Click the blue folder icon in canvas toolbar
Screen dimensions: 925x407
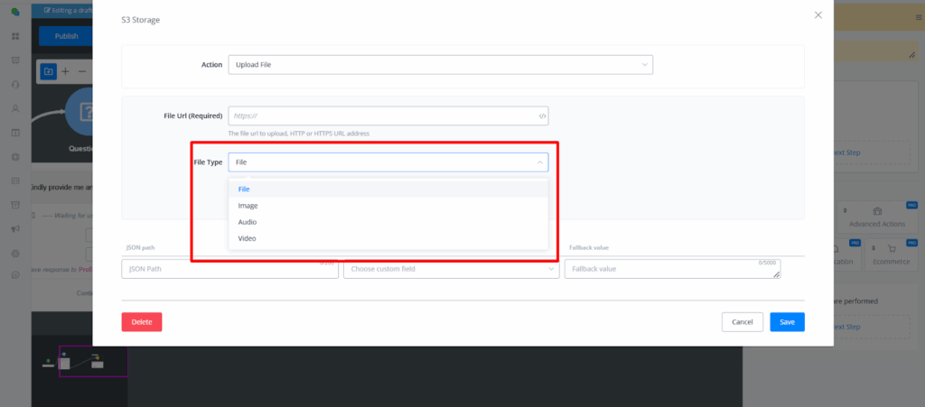49,71
